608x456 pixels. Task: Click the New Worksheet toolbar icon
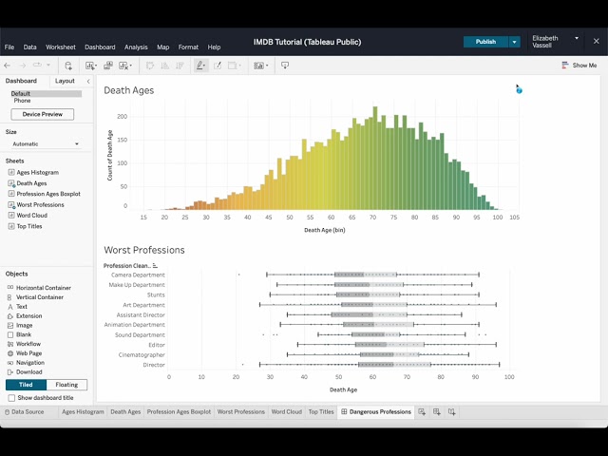point(91,66)
